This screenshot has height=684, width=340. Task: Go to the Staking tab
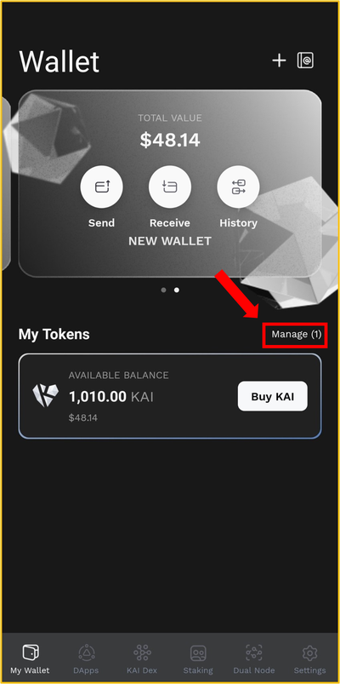click(198, 659)
